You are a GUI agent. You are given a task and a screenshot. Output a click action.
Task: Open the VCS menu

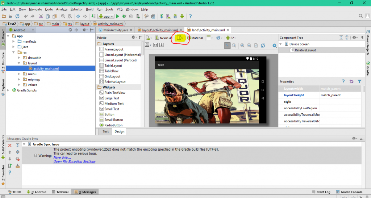pyautogui.click(x=120, y=9)
